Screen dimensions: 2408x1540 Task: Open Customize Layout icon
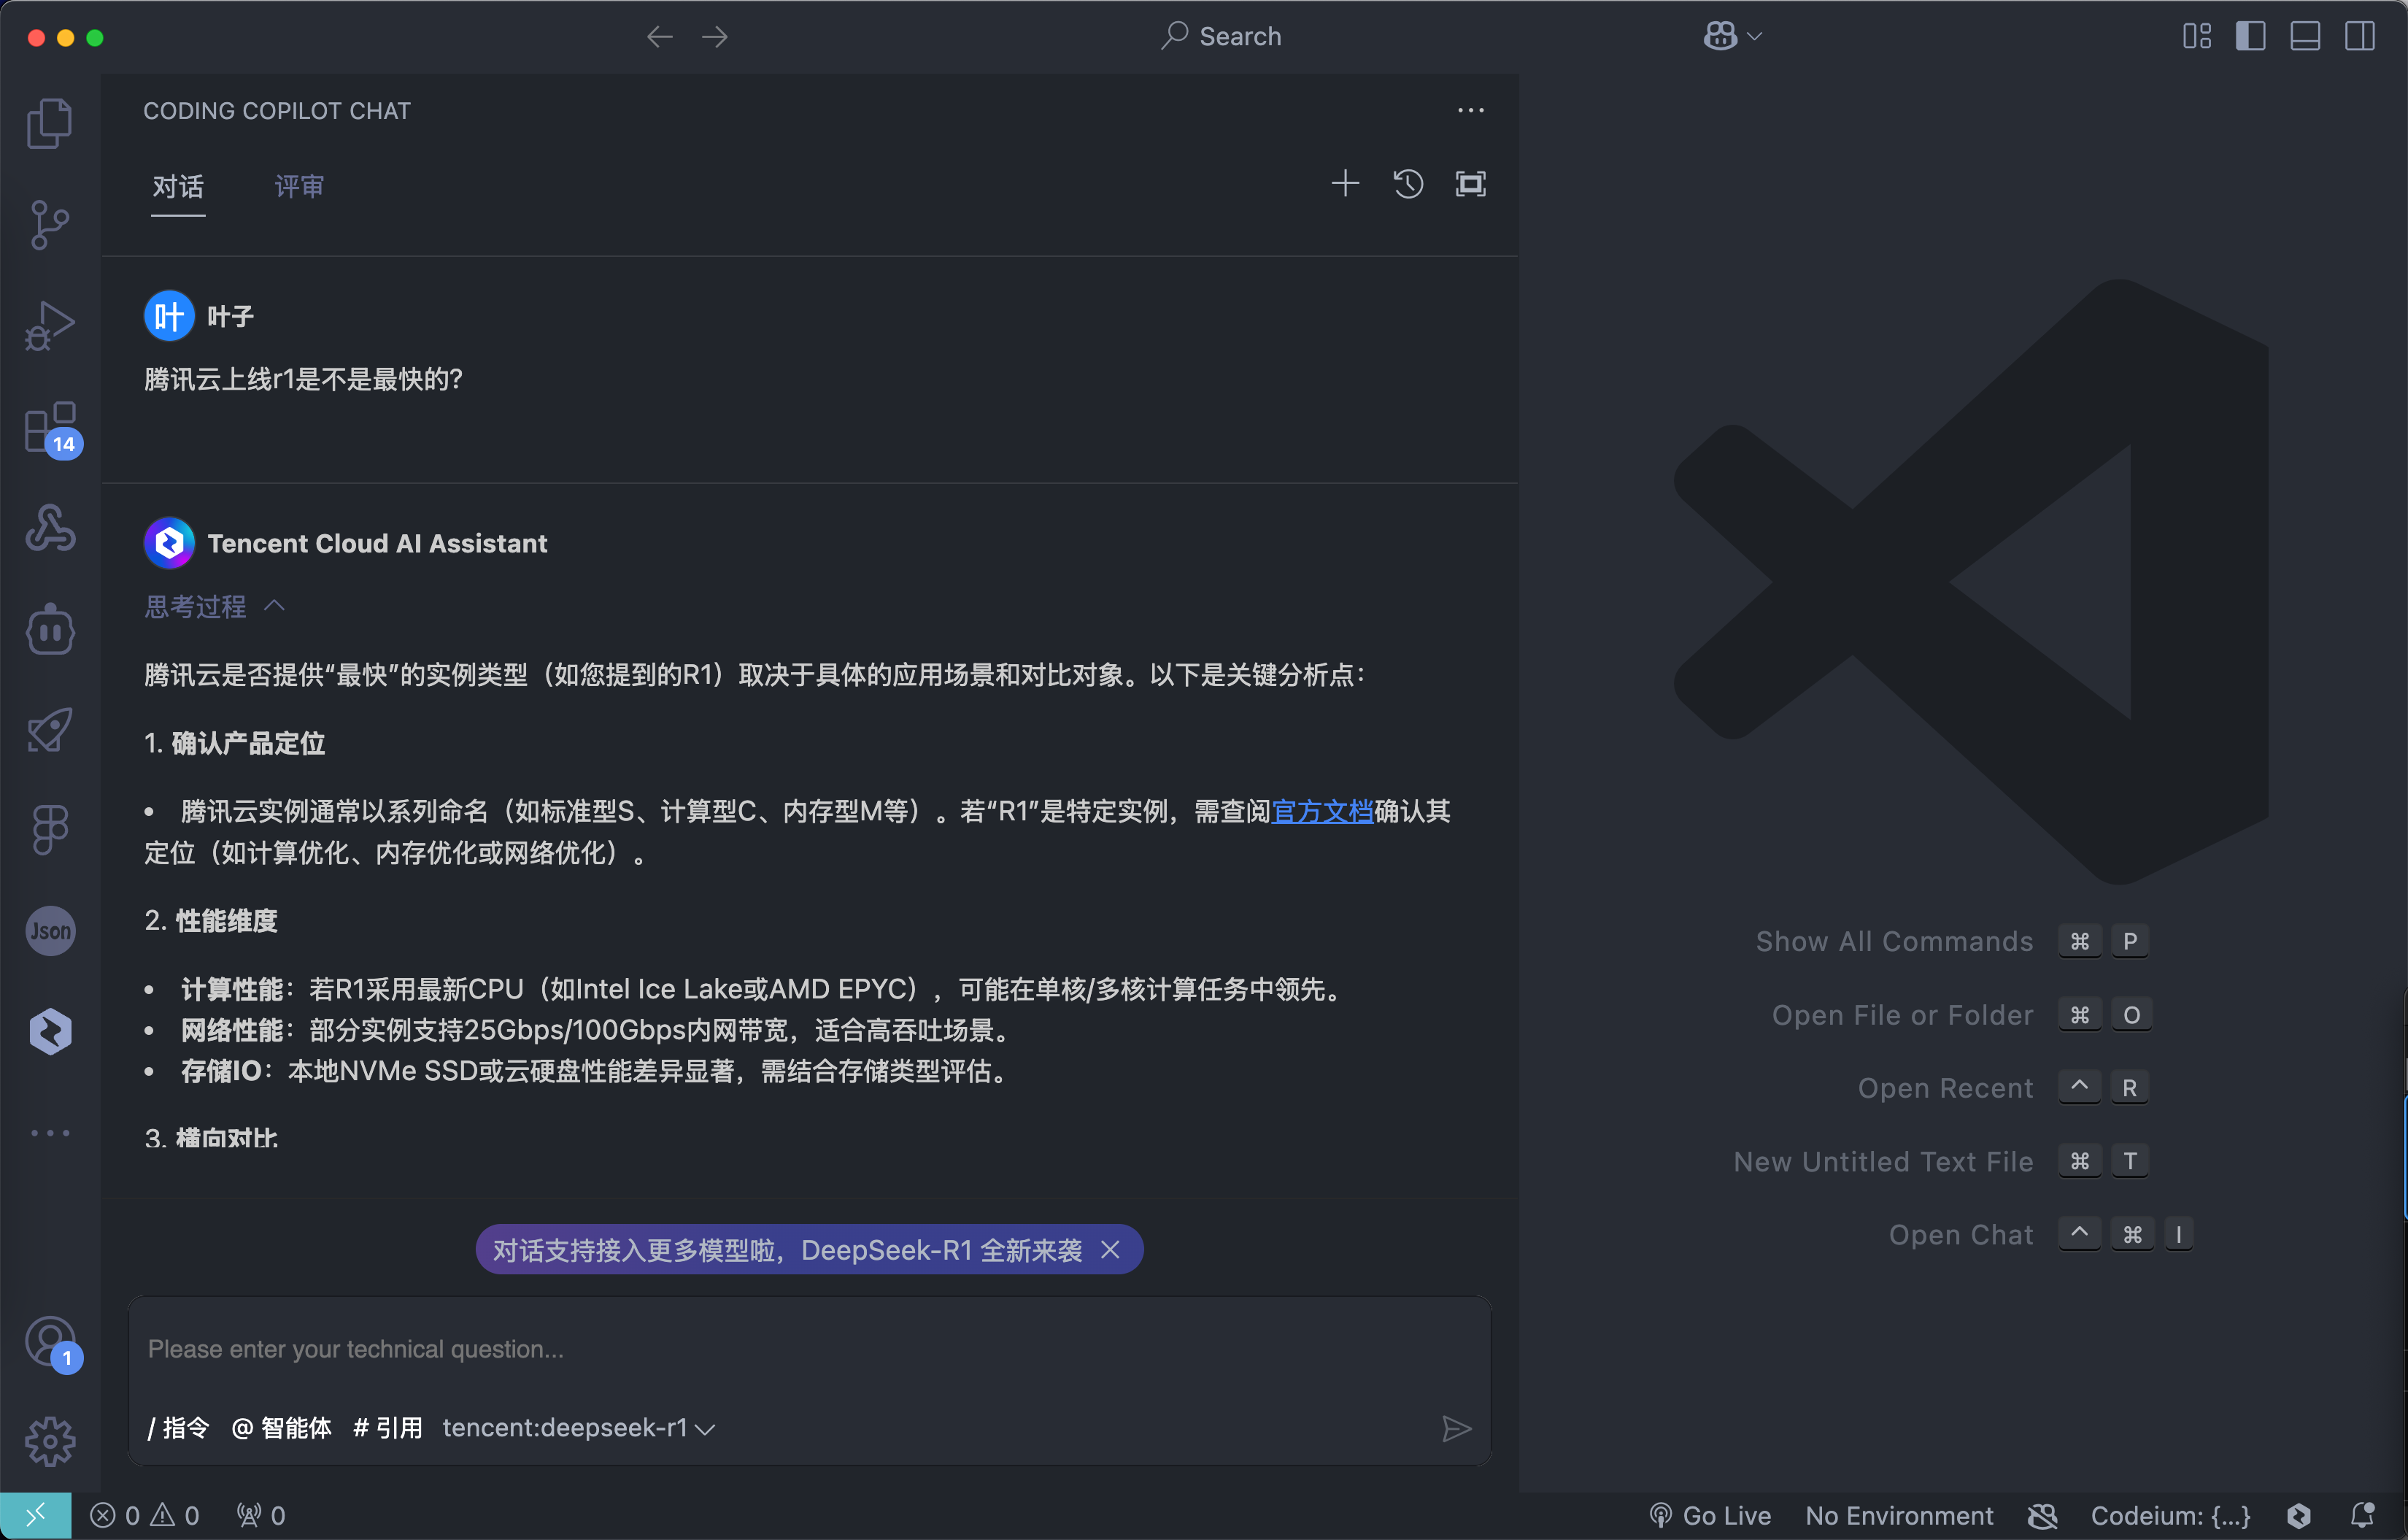click(x=2196, y=37)
